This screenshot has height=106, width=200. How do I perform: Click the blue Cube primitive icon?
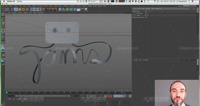coord(60,9)
